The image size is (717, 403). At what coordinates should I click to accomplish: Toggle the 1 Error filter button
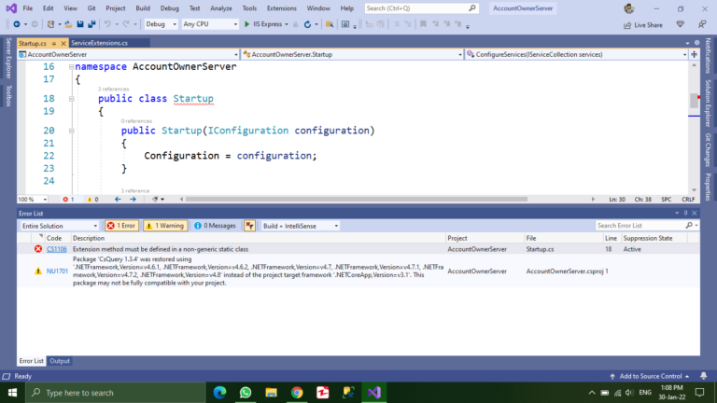[121, 226]
